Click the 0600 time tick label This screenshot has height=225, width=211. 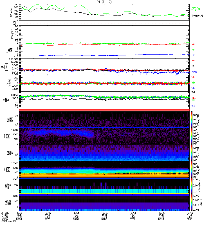19,219
